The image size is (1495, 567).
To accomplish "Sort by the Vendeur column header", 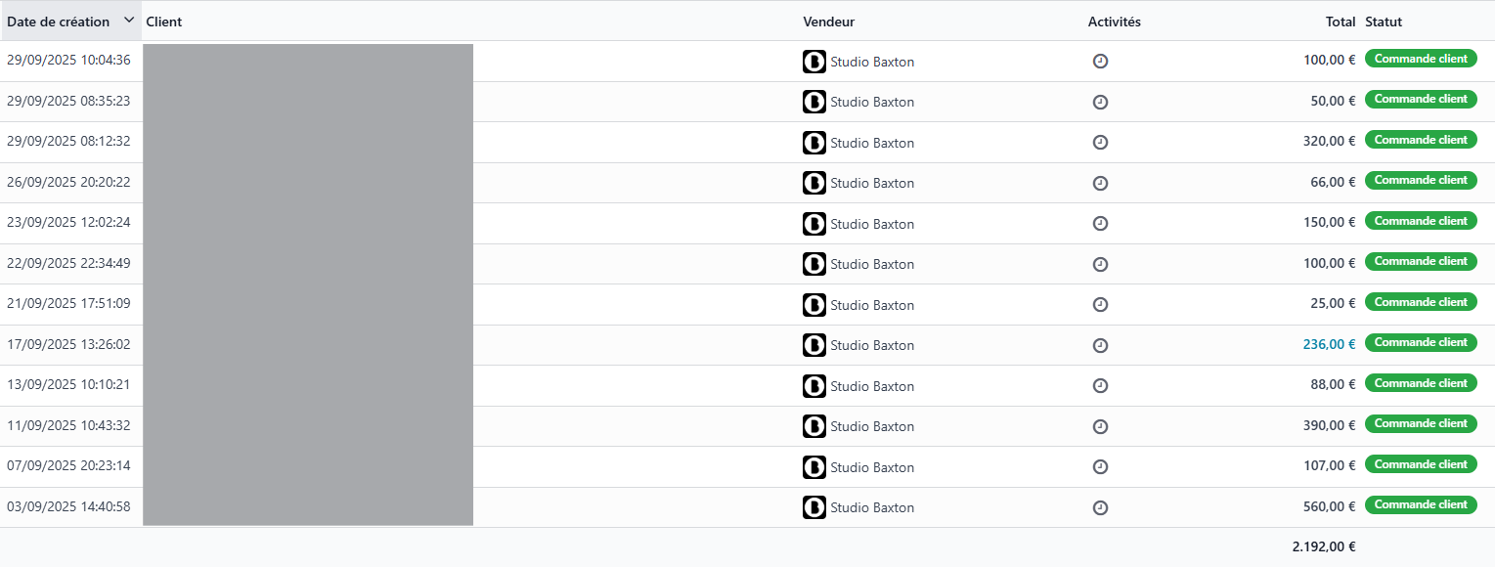I will [x=828, y=21].
